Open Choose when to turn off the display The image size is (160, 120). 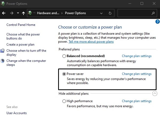[x=26, y=53]
